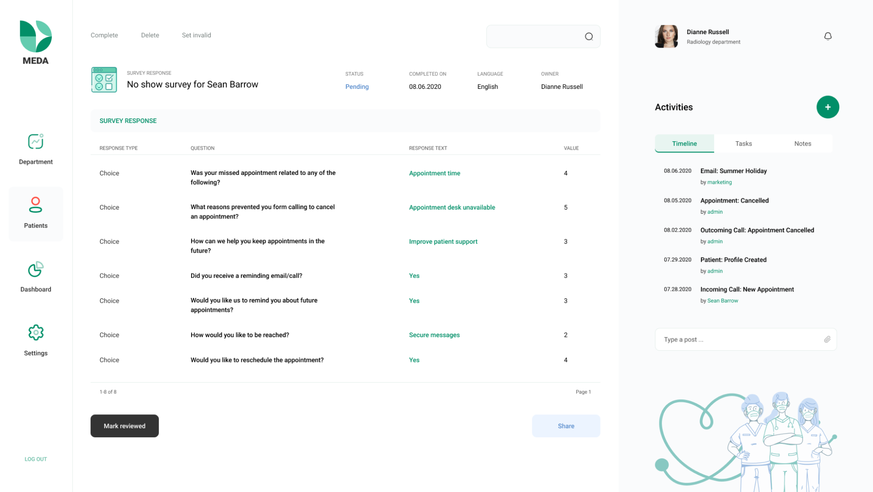Click the search magnifier icon

(589, 36)
